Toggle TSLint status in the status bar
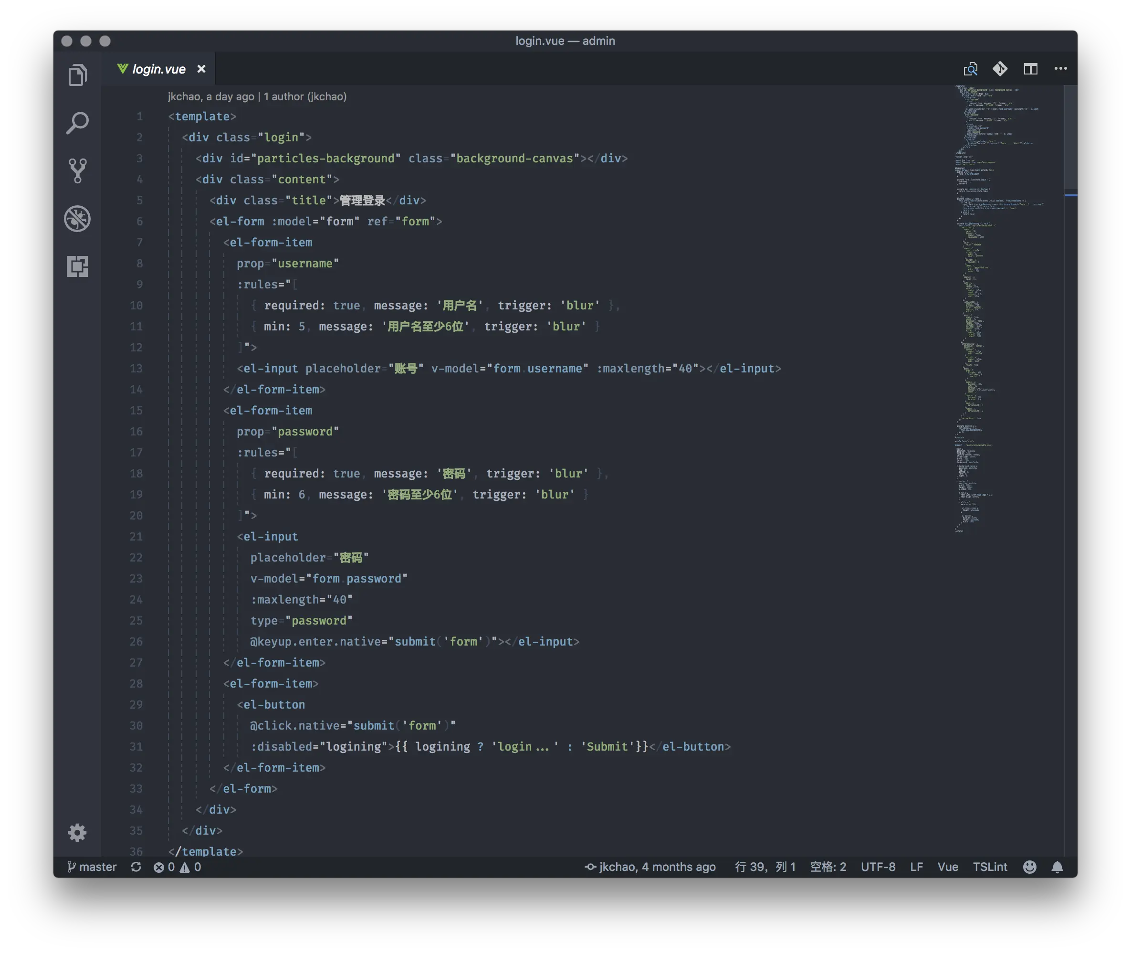This screenshot has width=1131, height=954. 990,867
